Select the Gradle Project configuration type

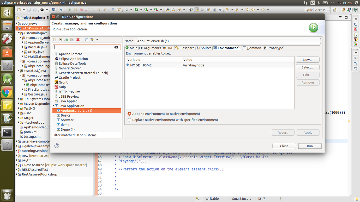pos(67,78)
